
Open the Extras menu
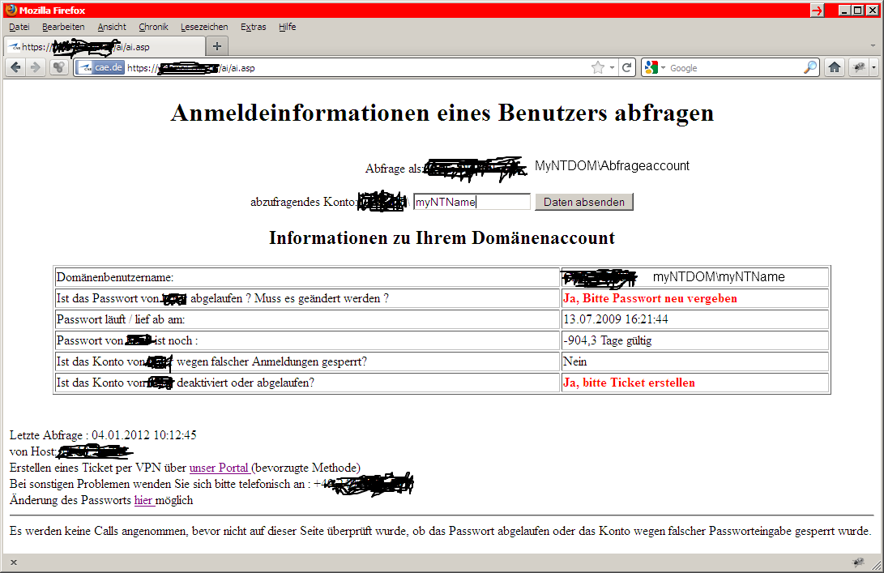point(253,27)
